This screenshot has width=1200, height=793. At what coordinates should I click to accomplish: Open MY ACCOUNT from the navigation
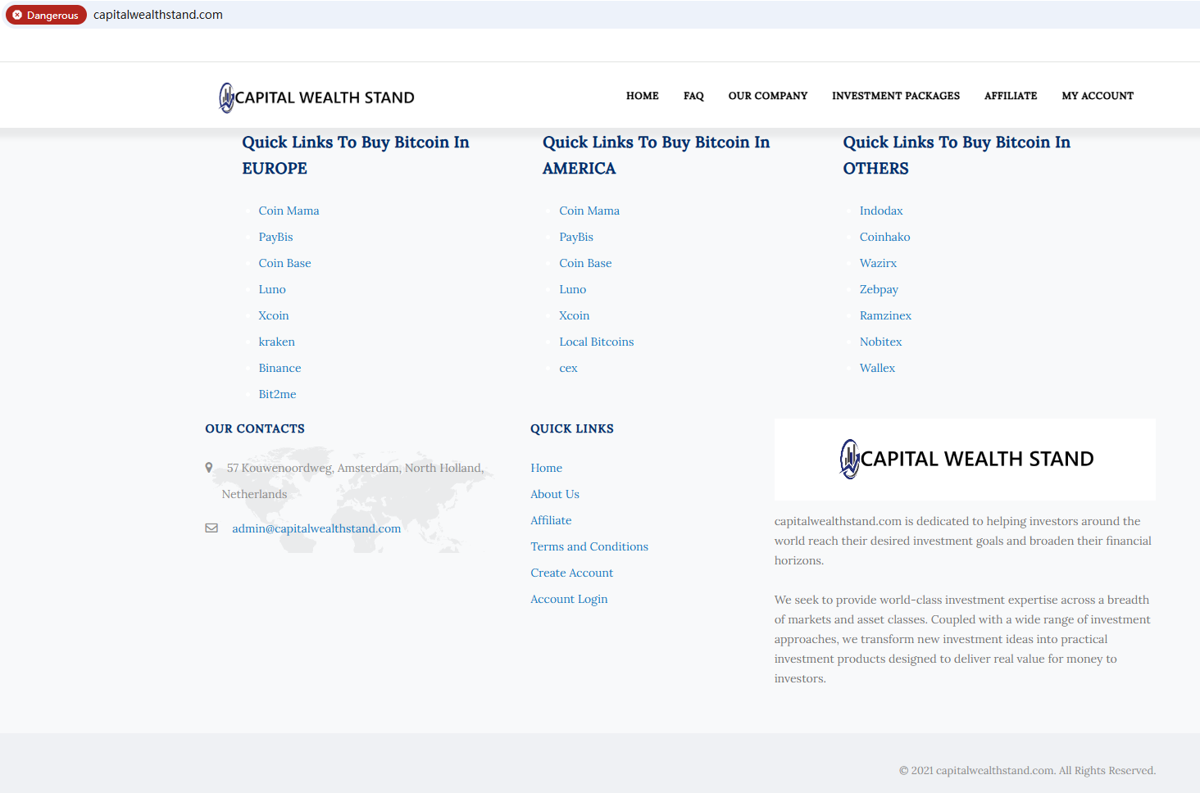1098,96
